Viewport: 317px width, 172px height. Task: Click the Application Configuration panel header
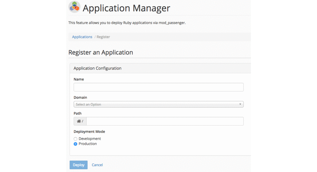97,68
